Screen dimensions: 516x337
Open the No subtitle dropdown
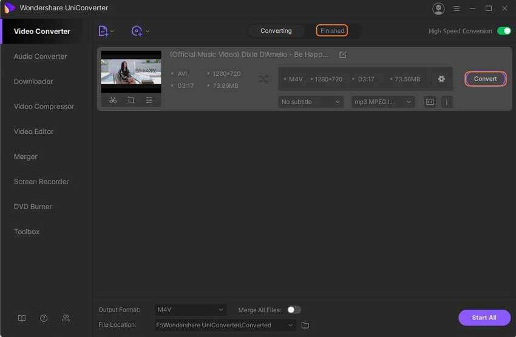click(311, 102)
